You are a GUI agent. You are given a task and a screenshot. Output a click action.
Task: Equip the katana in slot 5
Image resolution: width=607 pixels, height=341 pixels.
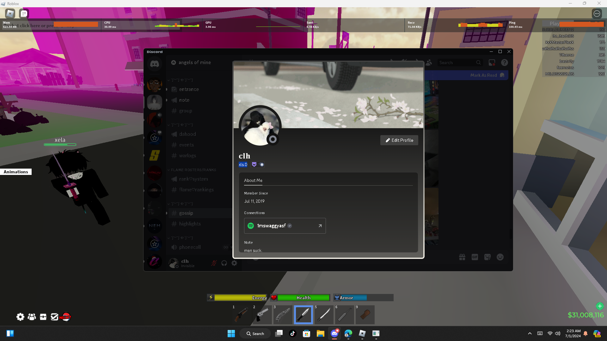[324, 314]
